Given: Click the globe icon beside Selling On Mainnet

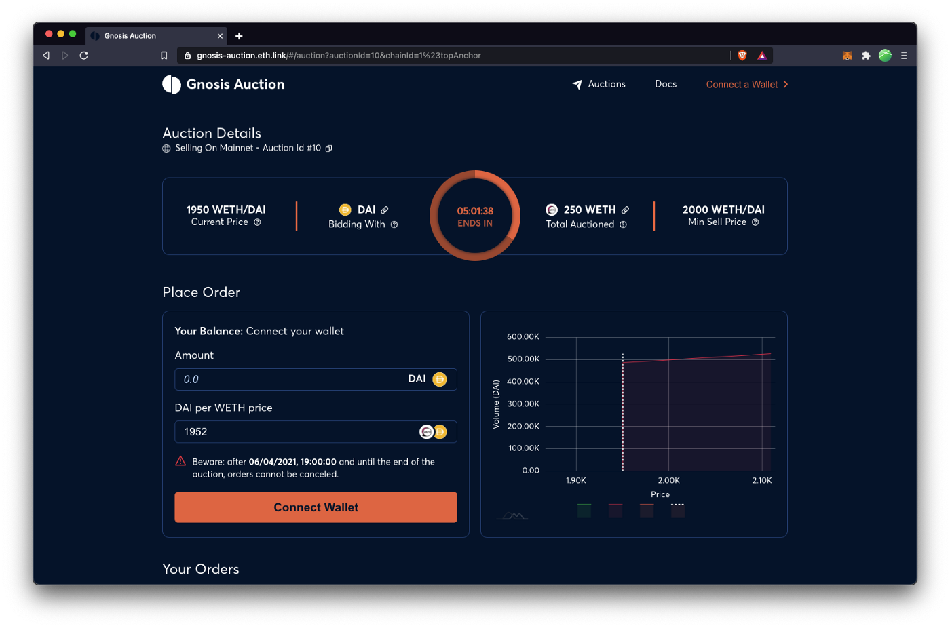Looking at the screenshot, I should [167, 149].
